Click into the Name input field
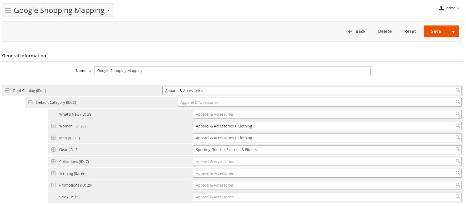This screenshot has width=466, height=206. (x=232, y=71)
